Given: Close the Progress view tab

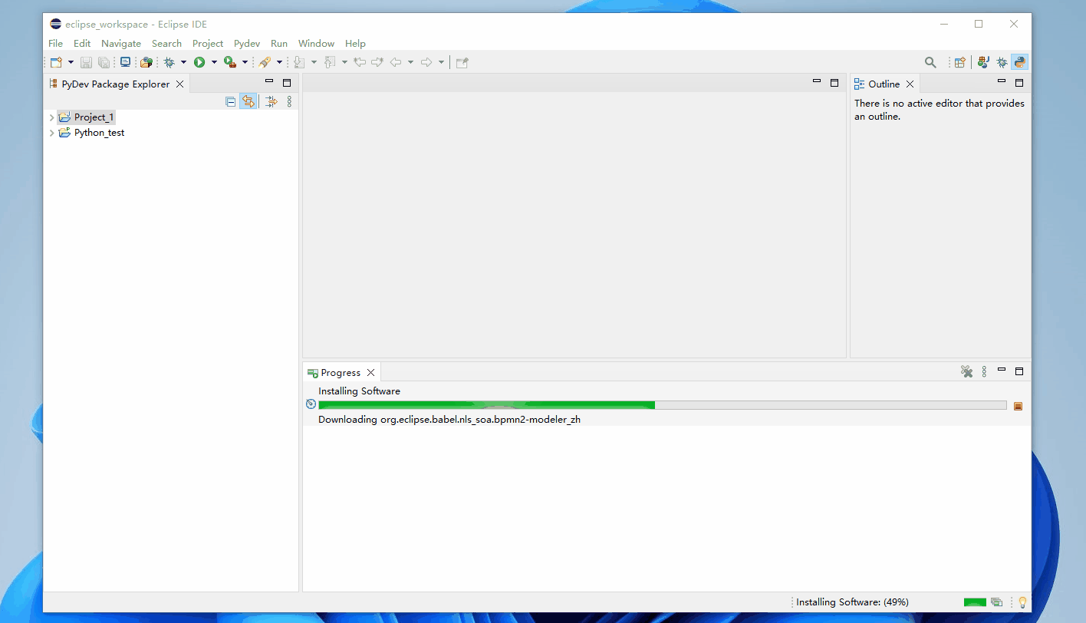Looking at the screenshot, I should (370, 373).
